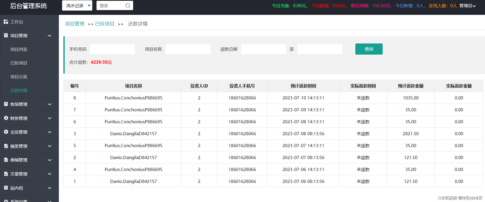Click the 2023-07-09 14:13:11 cell
The image size is (485, 202).
click(x=303, y=110)
